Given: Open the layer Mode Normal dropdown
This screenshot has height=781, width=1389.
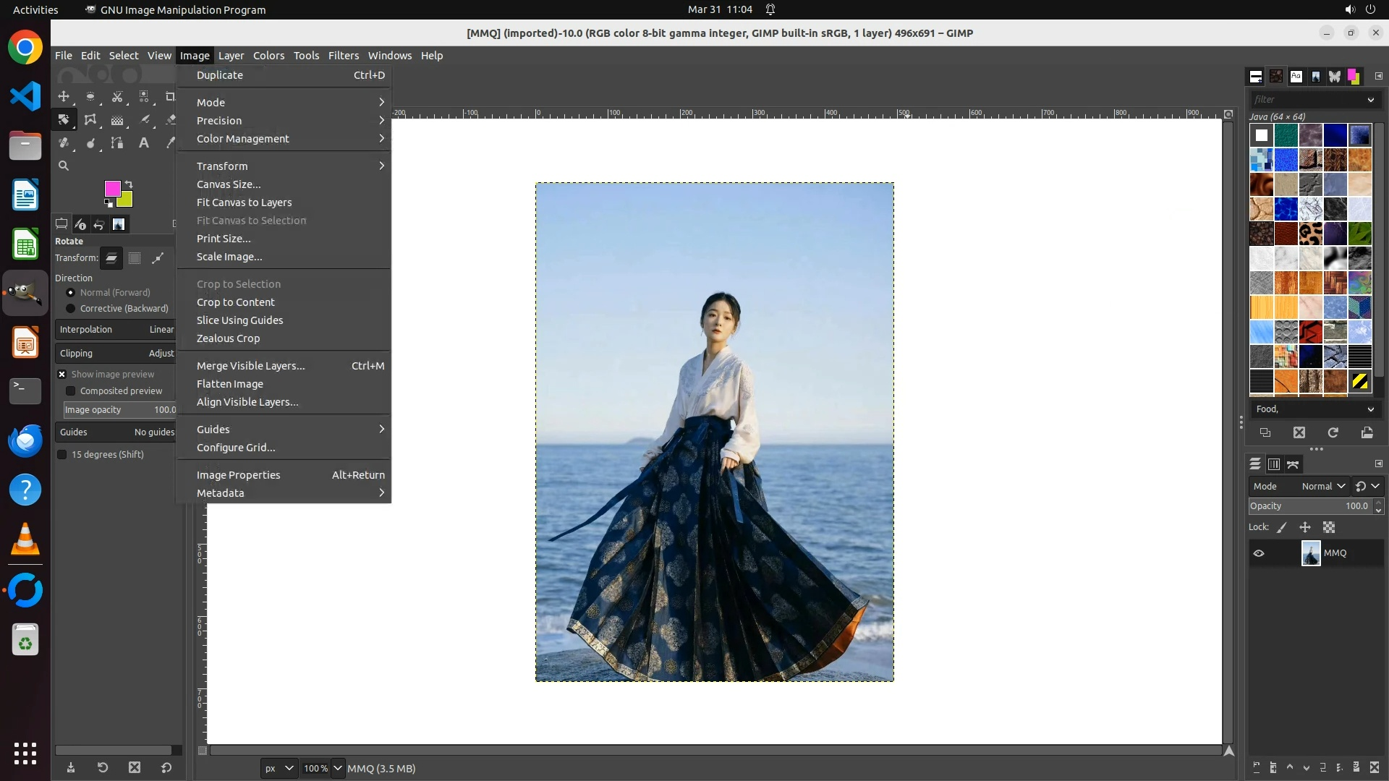Looking at the screenshot, I should pos(1322,487).
